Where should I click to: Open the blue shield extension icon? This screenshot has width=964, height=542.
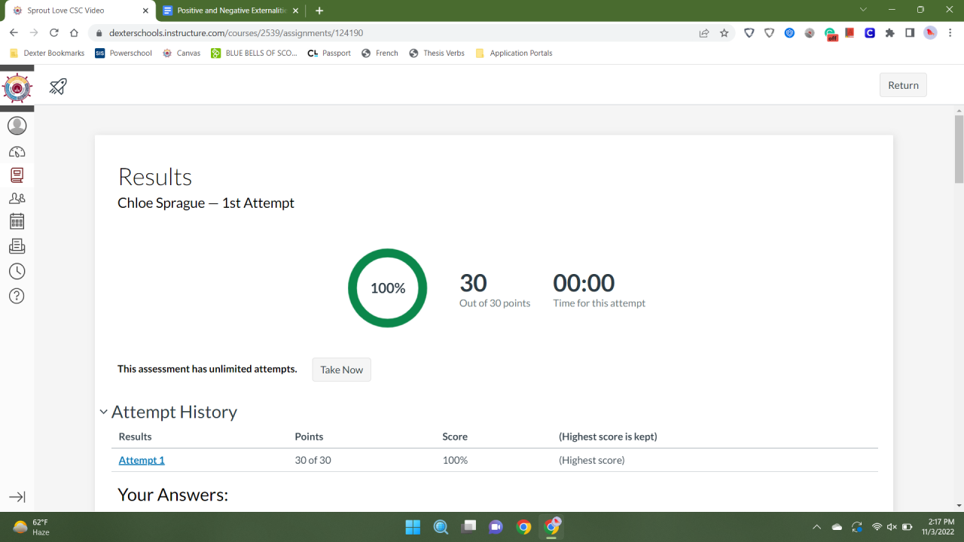tap(789, 33)
